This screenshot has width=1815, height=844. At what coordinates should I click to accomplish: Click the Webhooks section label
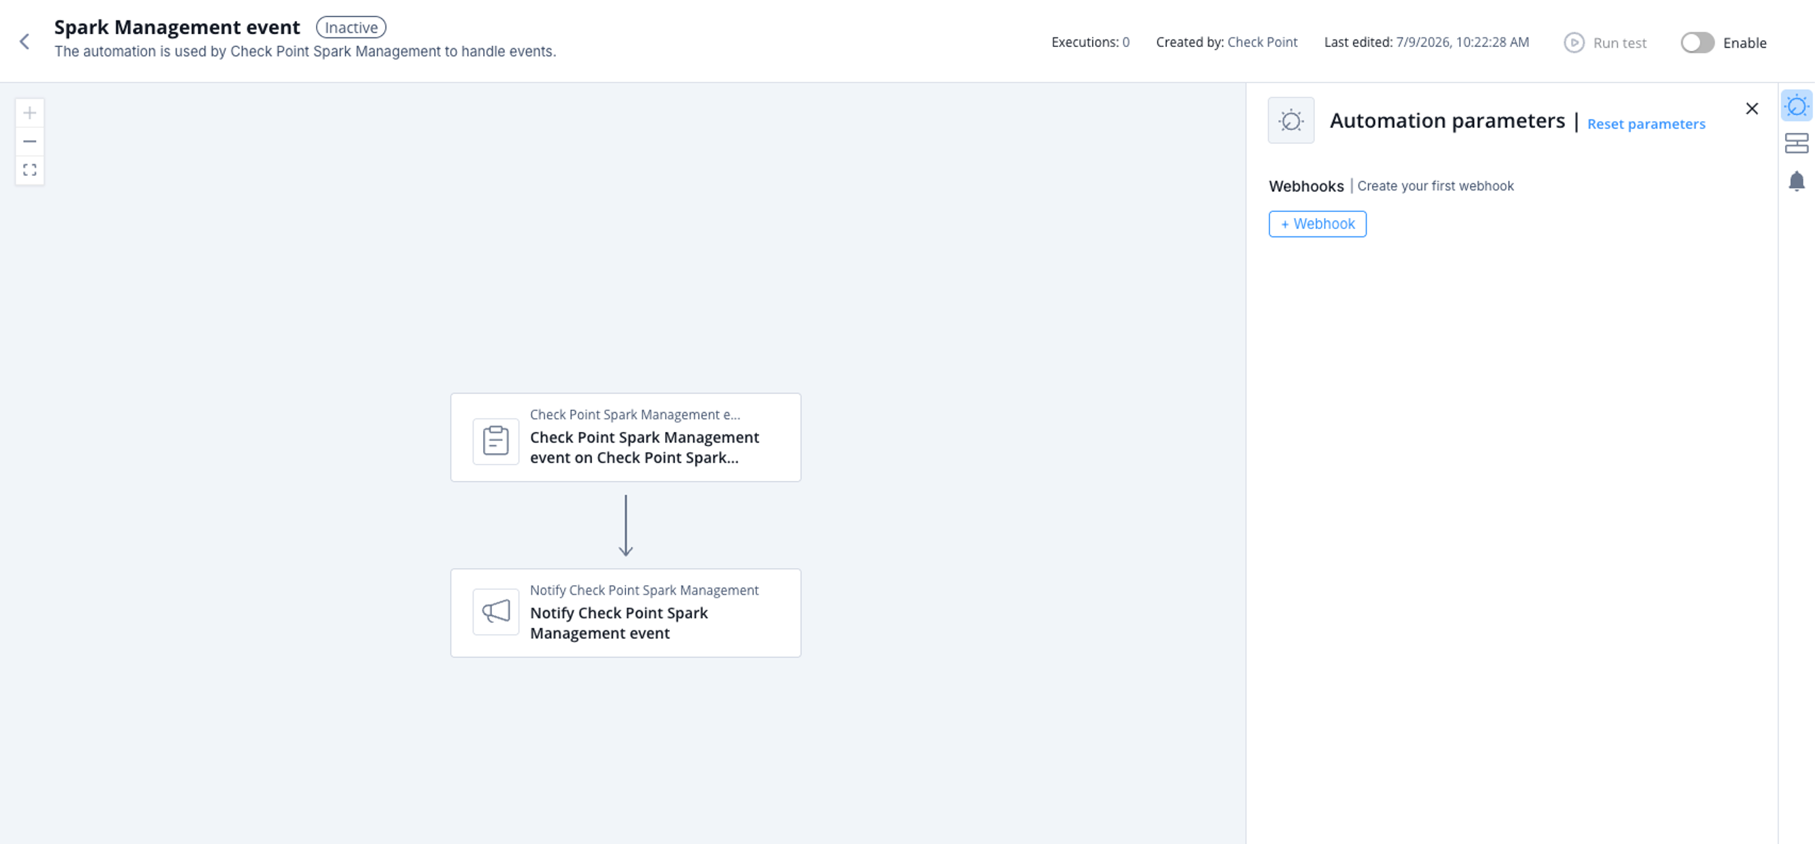click(x=1305, y=186)
